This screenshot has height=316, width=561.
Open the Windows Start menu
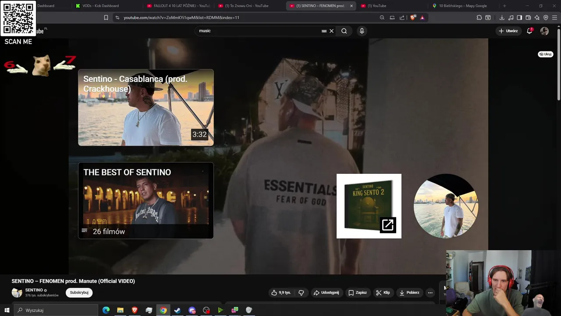pyautogui.click(x=7, y=310)
